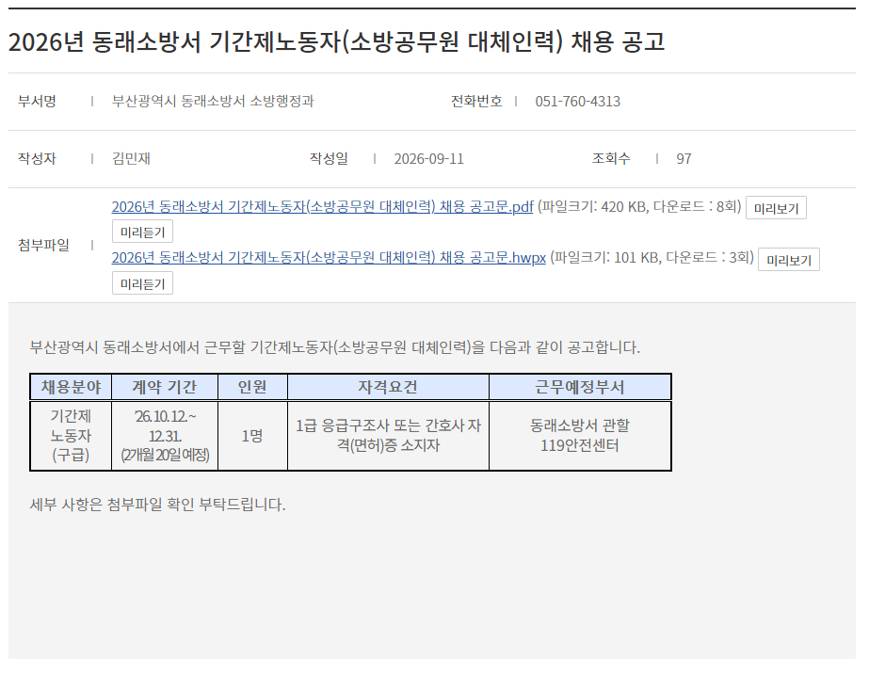Click the 작성자 field label
The width and height of the screenshot is (869, 674).
pos(37,158)
